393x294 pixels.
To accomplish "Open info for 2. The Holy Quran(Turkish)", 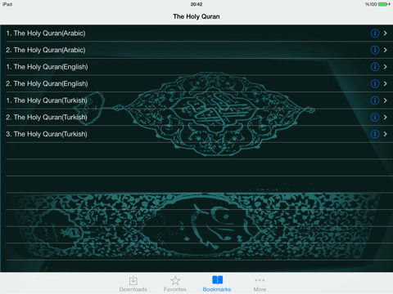I will pyautogui.click(x=375, y=118).
